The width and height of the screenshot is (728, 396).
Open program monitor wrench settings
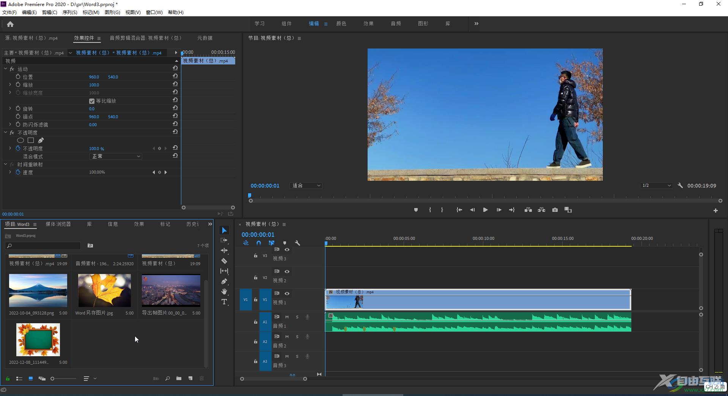coord(680,186)
